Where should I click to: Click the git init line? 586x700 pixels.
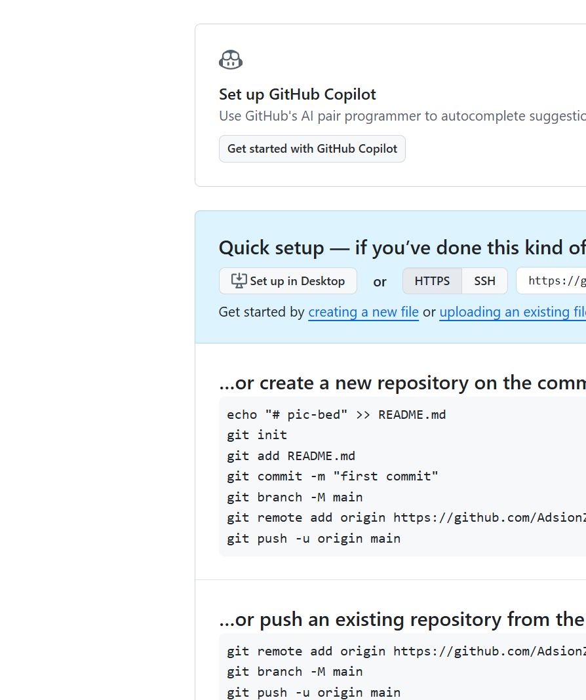(x=257, y=435)
